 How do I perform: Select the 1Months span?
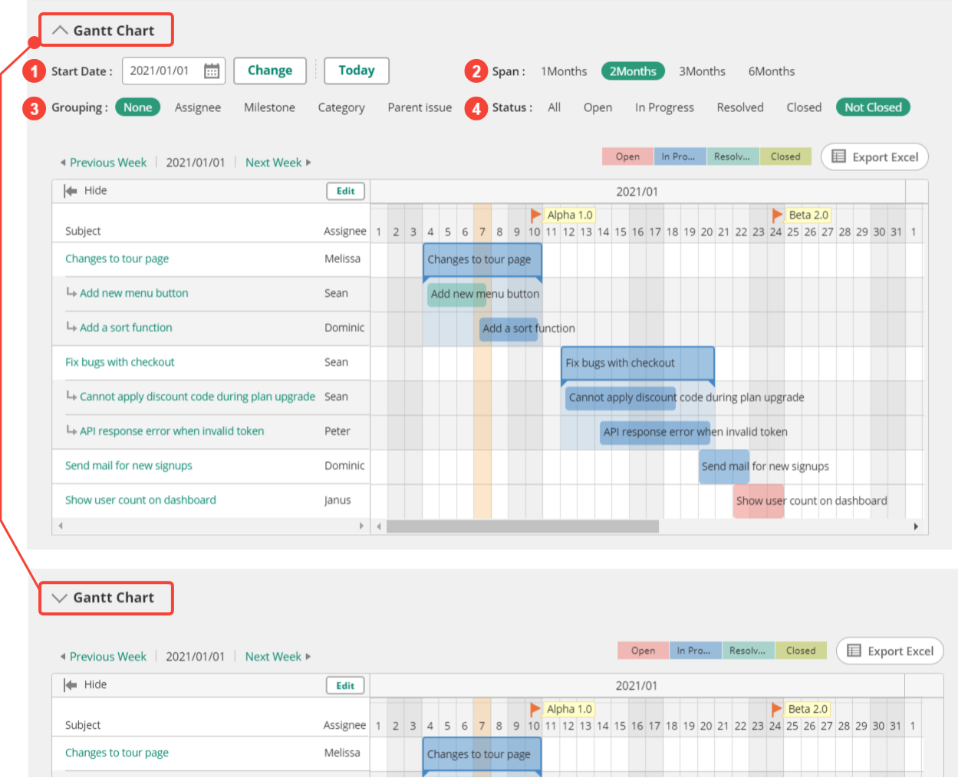(564, 71)
